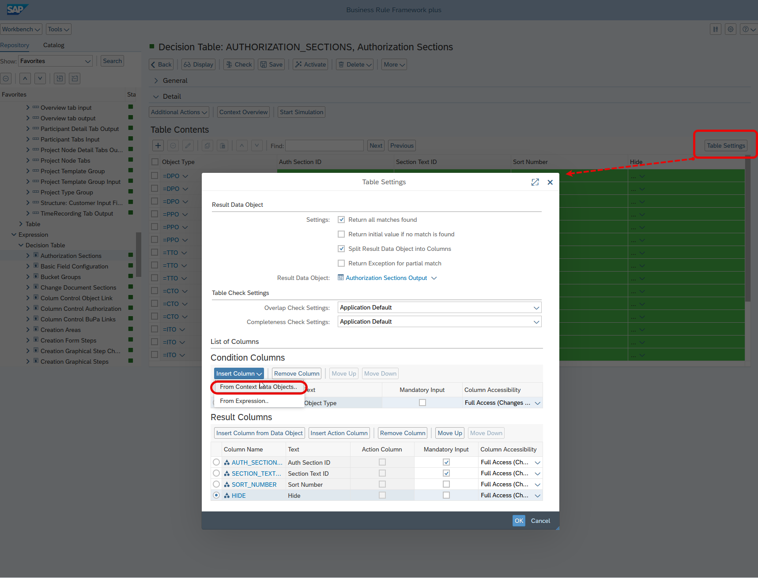Screen dimensions: 758x578
Task: Open Completeness Check Settings dropdown
Action: [x=536, y=322]
